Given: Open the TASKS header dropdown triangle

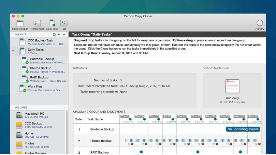Looking at the screenshot, I should tap(25, 34).
